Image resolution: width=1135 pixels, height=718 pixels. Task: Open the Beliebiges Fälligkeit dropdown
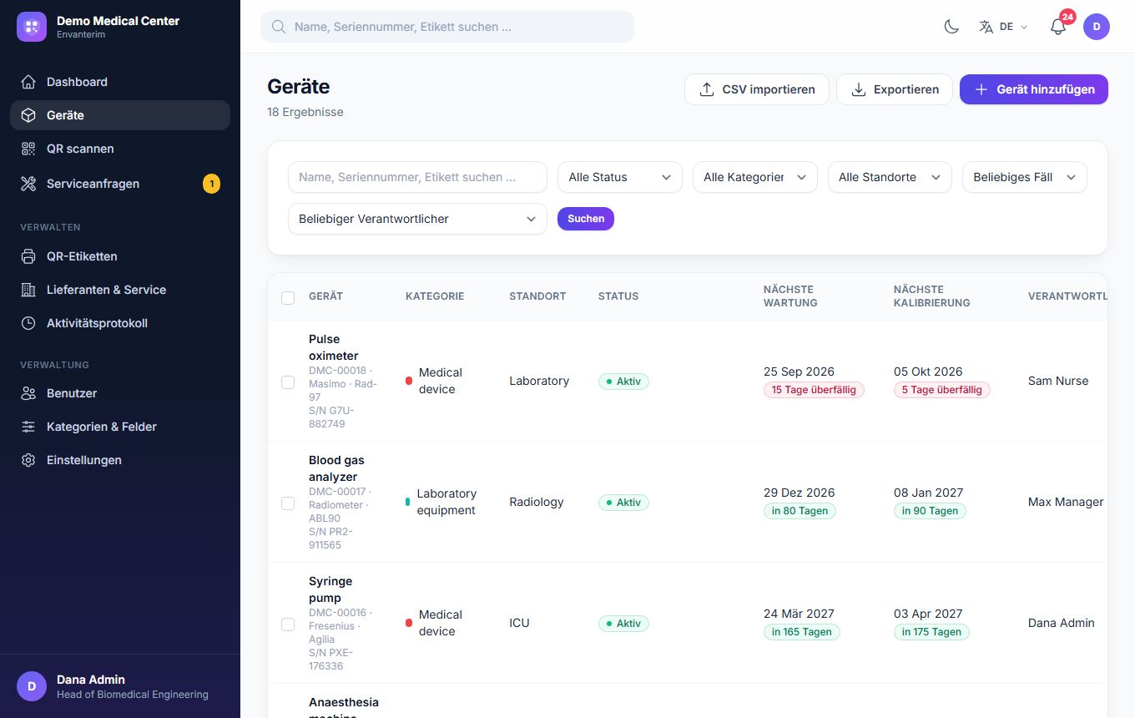coord(1025,177)
